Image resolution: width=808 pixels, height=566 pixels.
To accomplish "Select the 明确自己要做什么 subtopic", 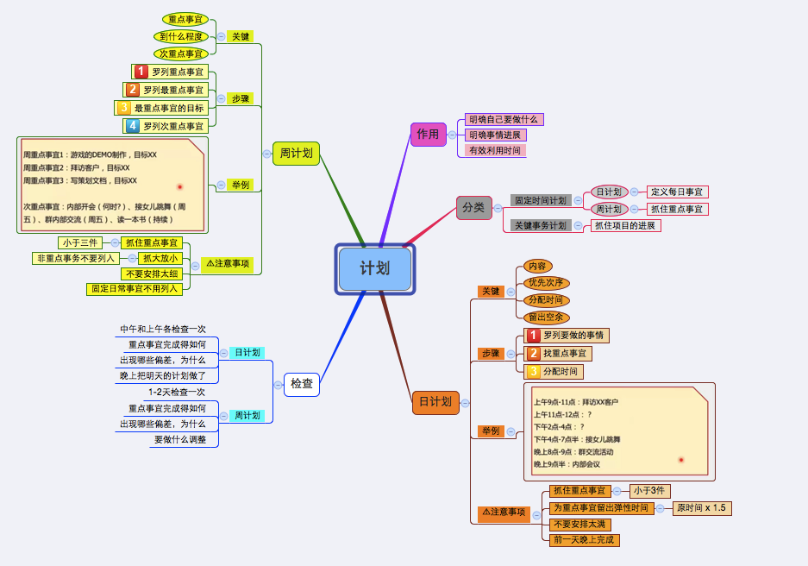I will (504, 120).
